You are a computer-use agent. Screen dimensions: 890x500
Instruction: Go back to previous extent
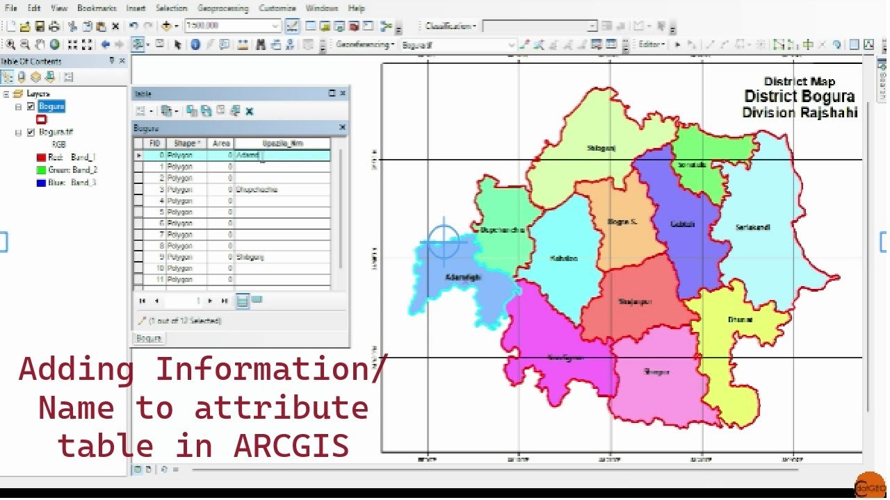[105, 44]
